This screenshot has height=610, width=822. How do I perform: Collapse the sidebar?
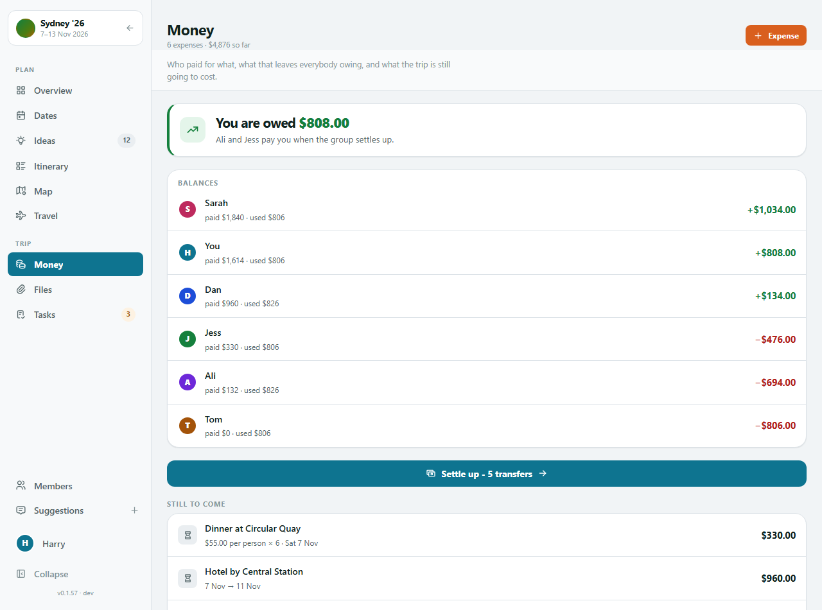pos(75,574)
